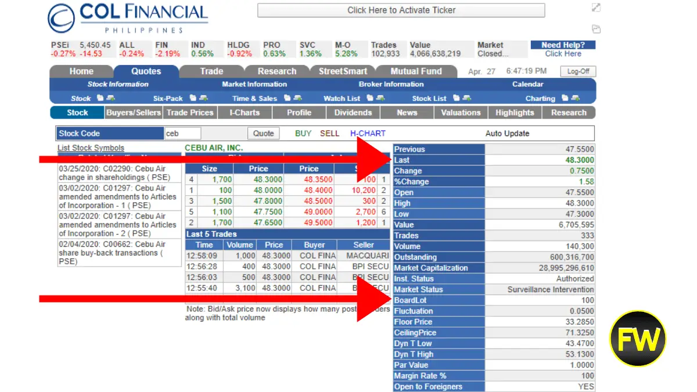
Task: Click Here to Activate Ticker button
Action: (401, 10)
